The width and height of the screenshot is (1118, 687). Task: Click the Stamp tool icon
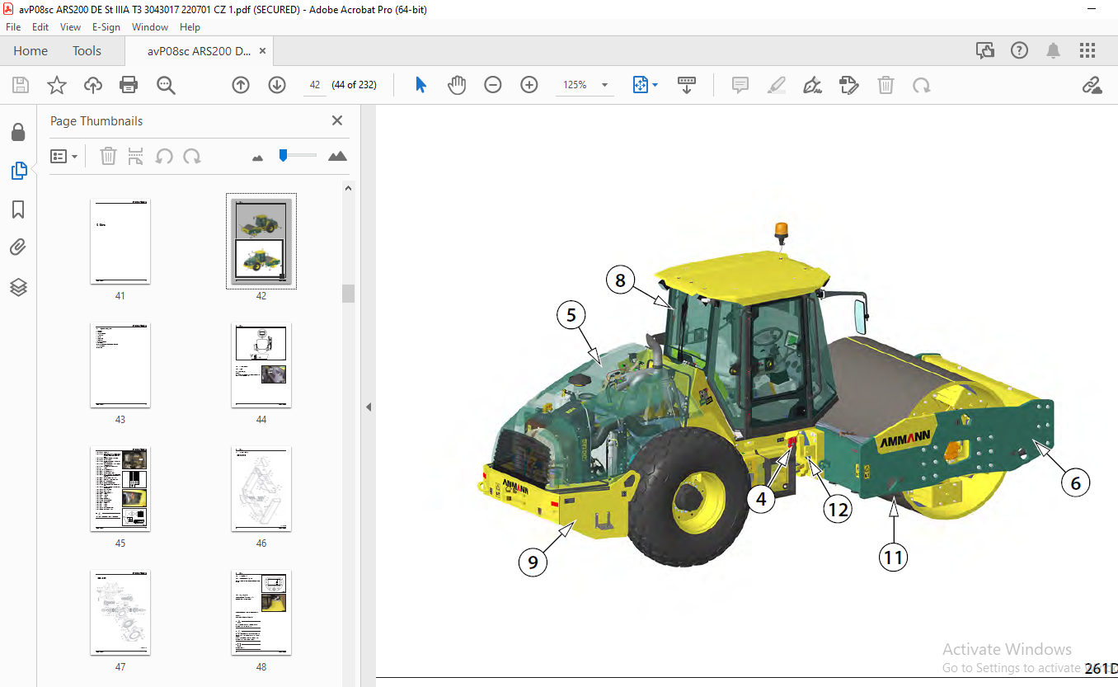(849, 85)
